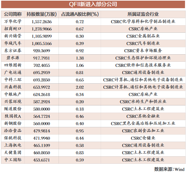187x172 pixels.
Task: Select company name 隧道股份
Action: (13, 109)
